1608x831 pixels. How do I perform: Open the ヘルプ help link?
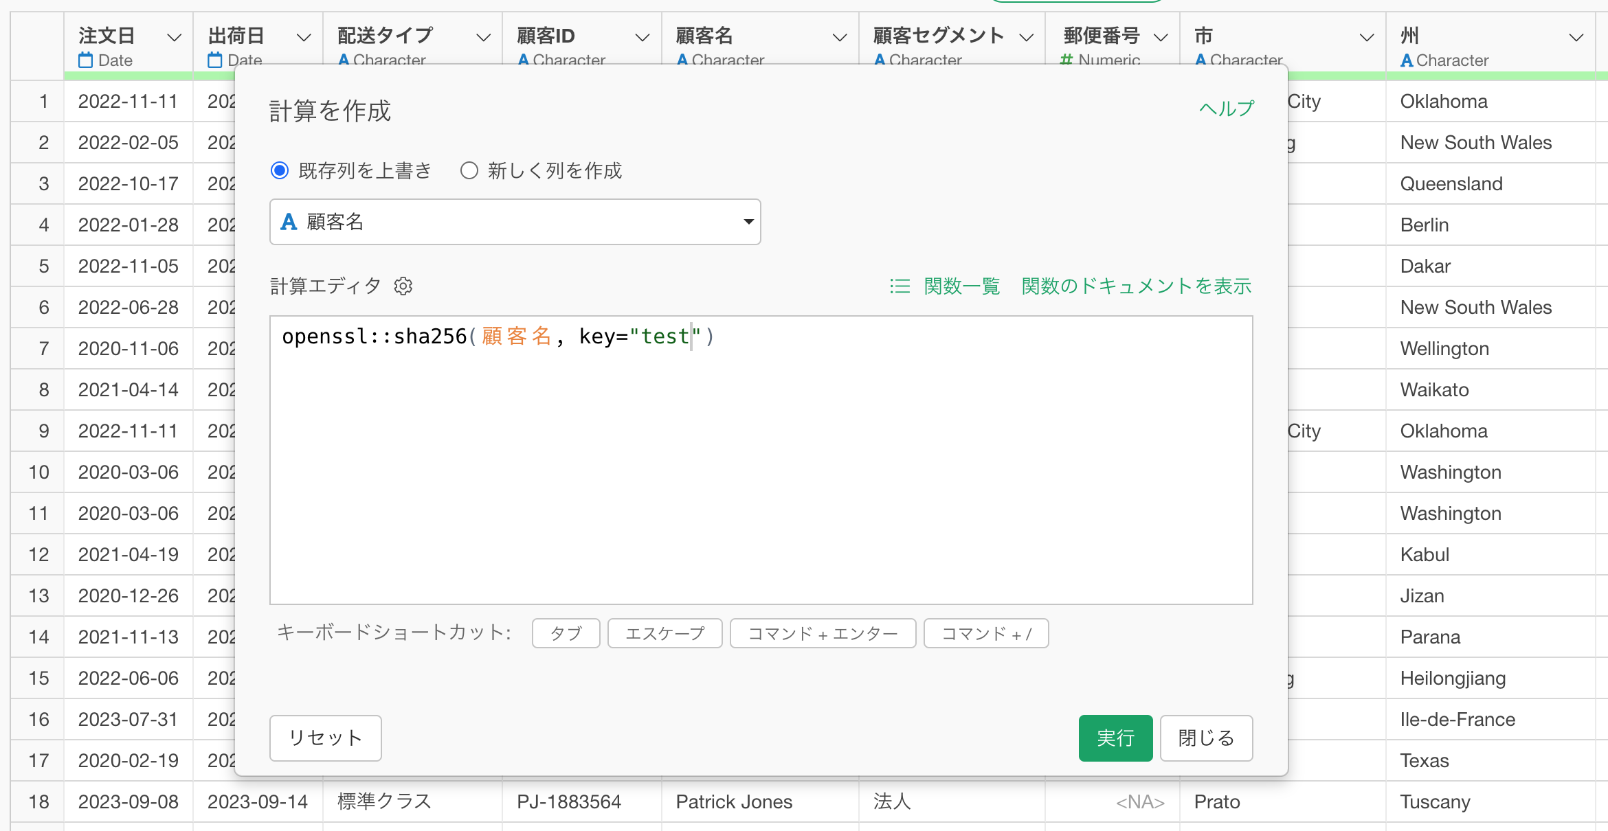point(1227,109)
